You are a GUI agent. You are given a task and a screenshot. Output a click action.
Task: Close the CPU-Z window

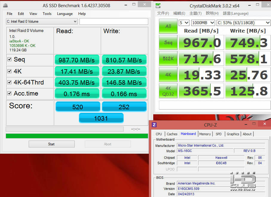coord(264,124)
